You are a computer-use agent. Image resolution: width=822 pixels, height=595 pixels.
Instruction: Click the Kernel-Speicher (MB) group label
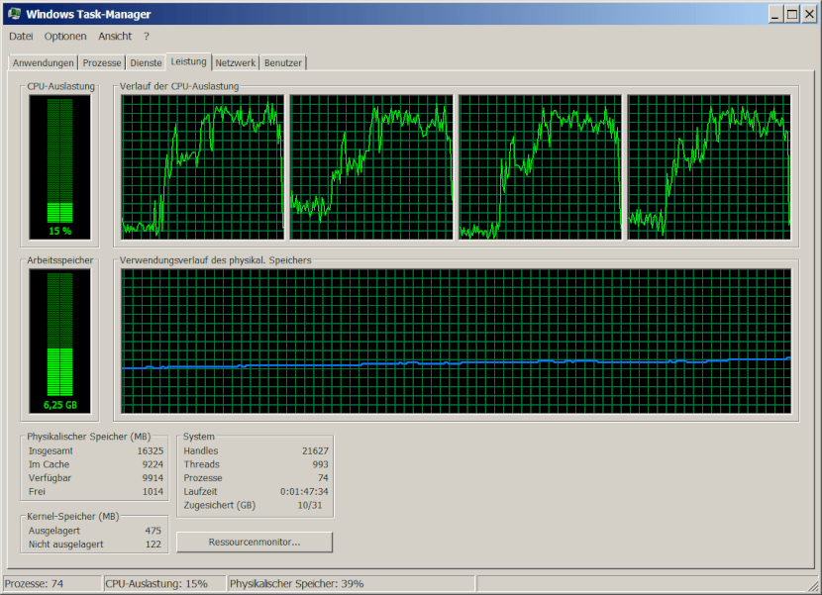click(x=73, y=517)
